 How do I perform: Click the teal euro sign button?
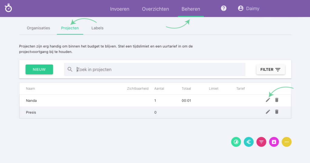tap(249, 142)
